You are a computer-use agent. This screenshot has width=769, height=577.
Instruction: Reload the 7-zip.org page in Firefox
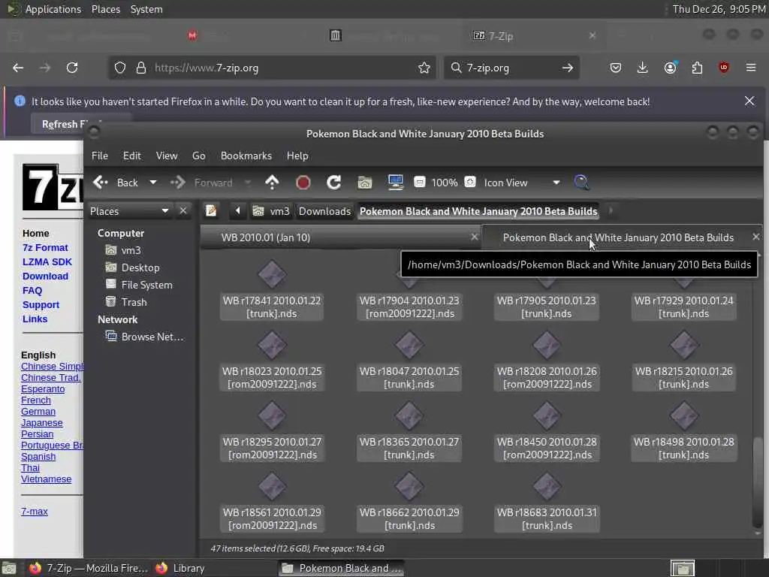pyautogui.click(x=72, y=68)
